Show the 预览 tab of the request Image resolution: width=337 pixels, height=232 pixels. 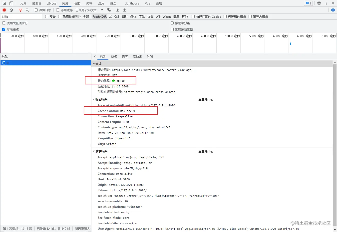(114, 57)
